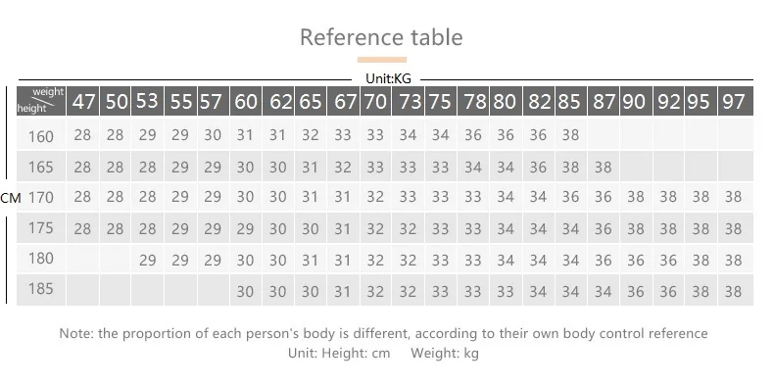Screen dimensions: 774x387
Task: Select the CM label on the left
Action: pos(11,198)
